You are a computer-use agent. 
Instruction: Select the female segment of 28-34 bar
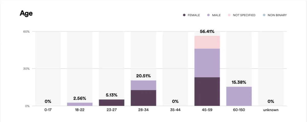pyautogui.click(x=143, y=98)
